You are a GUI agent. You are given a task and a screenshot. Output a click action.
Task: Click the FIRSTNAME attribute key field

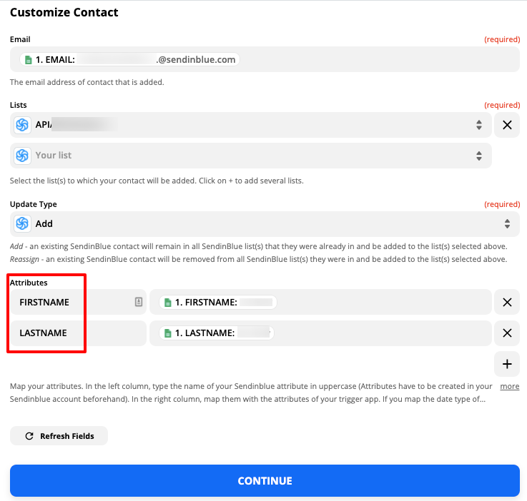(x=78, y=302)
